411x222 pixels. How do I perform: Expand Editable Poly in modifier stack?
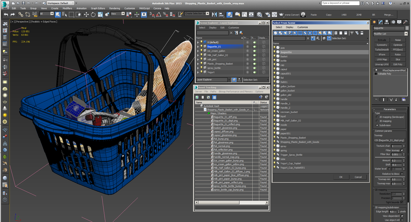pyautogui.click(x=376, y=74)
